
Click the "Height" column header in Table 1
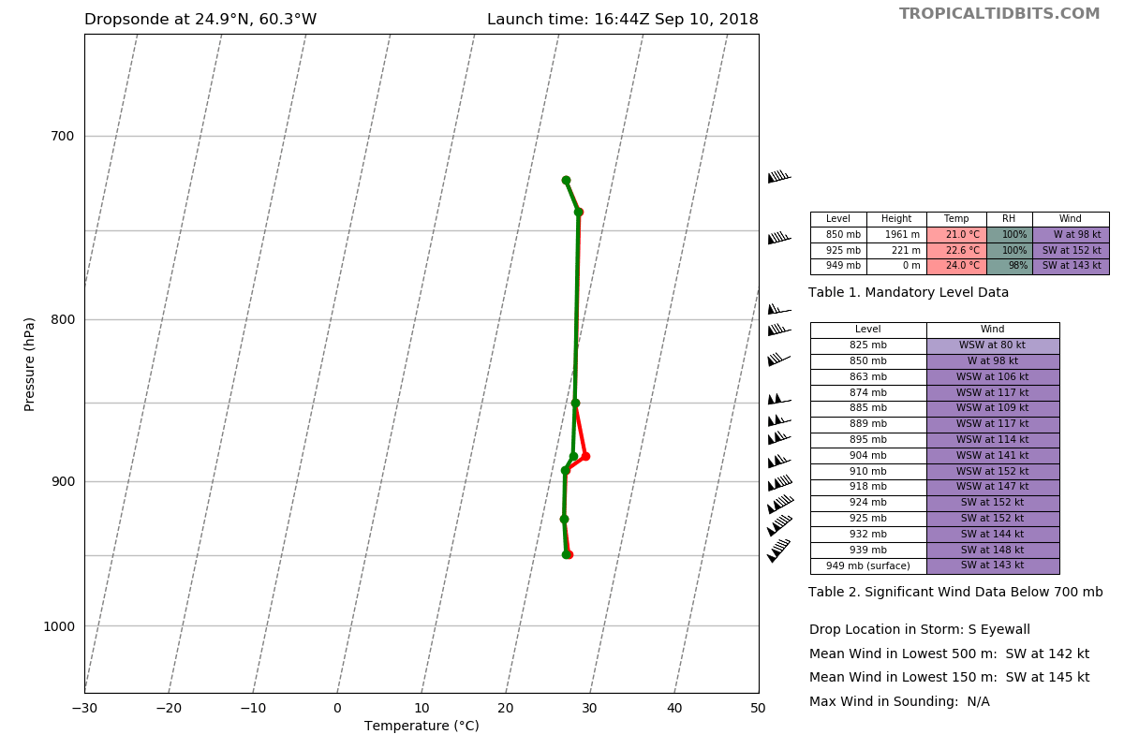(x=896, y=219)
